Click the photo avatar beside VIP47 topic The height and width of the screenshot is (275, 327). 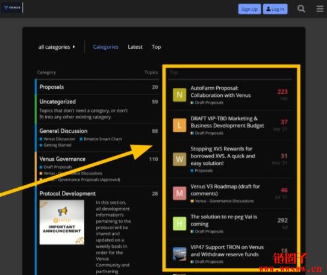point(179,254)
